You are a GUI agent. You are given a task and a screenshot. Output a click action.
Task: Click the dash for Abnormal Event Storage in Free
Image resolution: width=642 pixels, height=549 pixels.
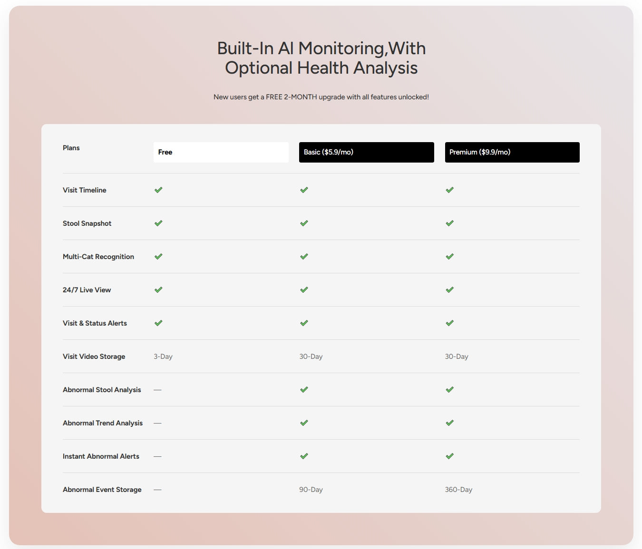(157, 490)
